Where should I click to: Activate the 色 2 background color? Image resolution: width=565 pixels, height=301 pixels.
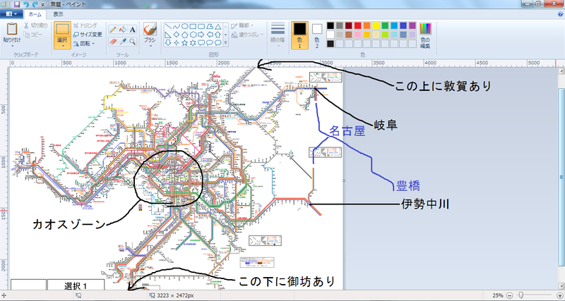(317, 35)
